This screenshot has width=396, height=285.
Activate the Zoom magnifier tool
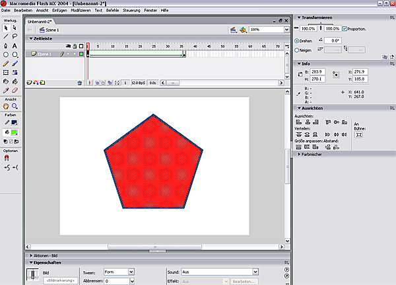tap(15, 106)
